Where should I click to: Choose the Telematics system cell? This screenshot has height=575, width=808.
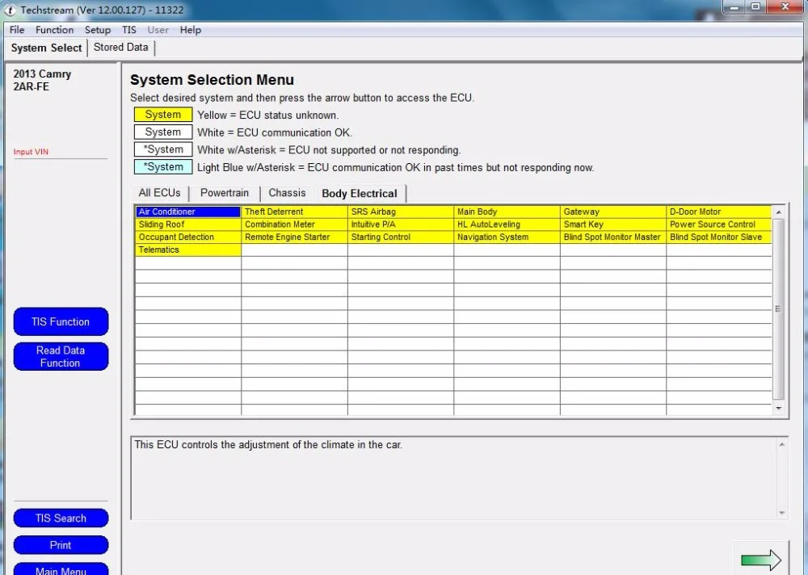point(187,250)
